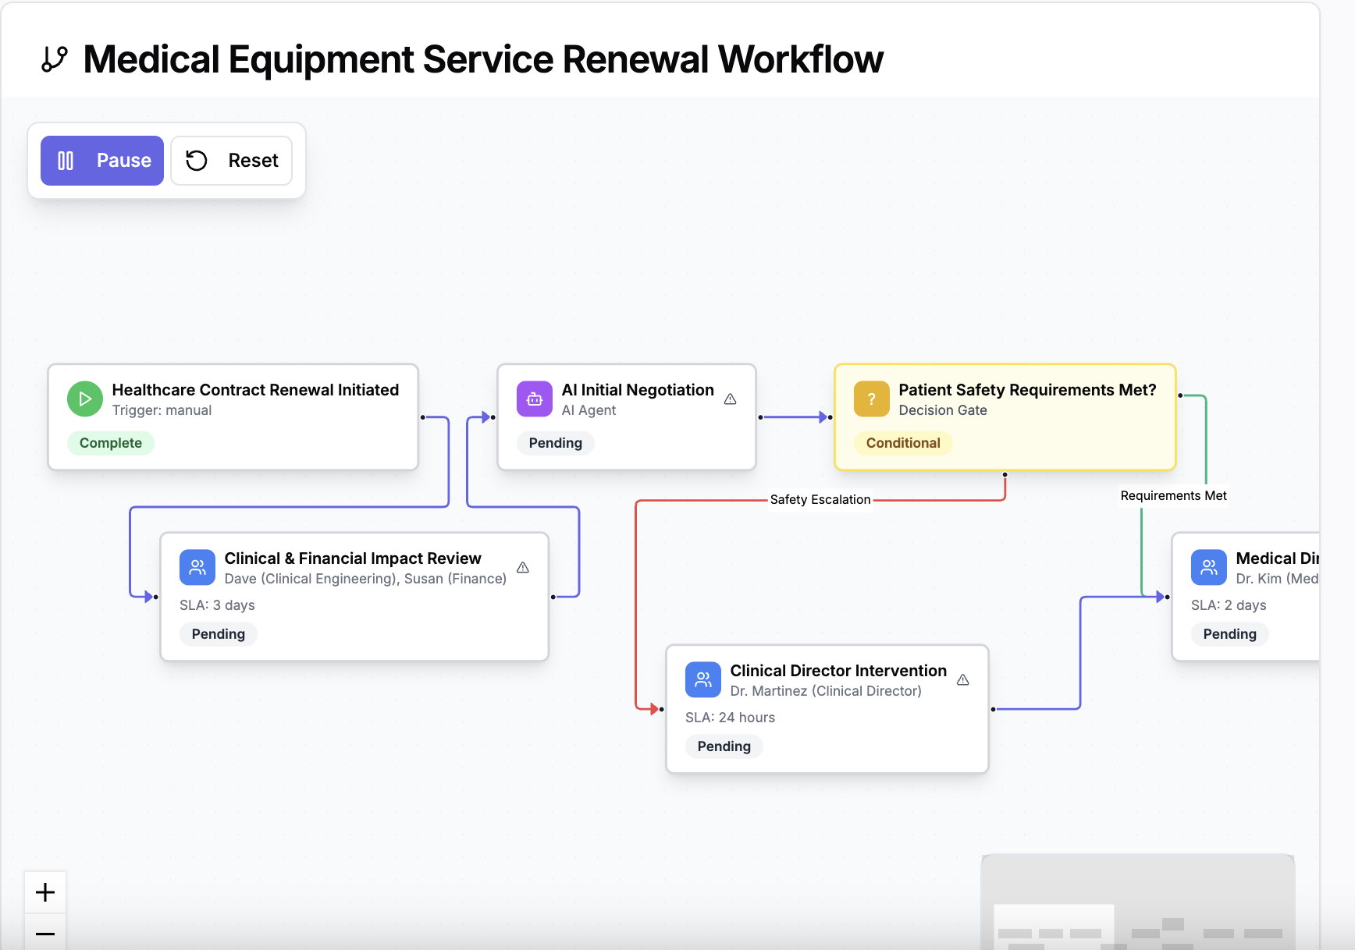Viewport: 1355px width, 950px height.
Task: Click warning triangle on AI Initial Negotiation
Action: click(x=731, y=399)
